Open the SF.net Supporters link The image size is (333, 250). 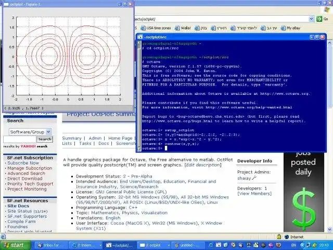coord(27,217)
